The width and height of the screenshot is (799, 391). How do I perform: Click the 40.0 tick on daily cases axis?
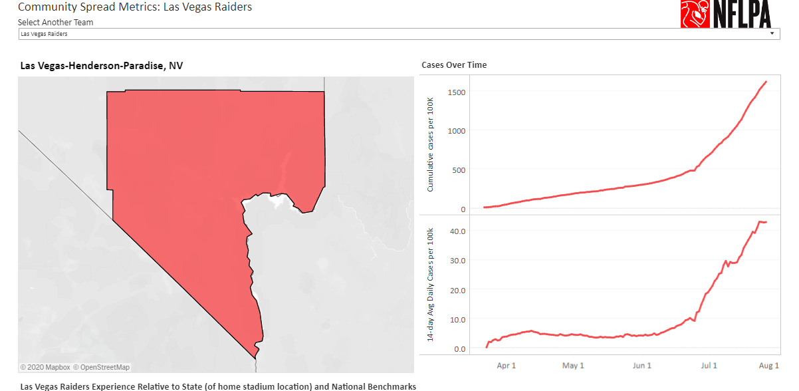457,231
